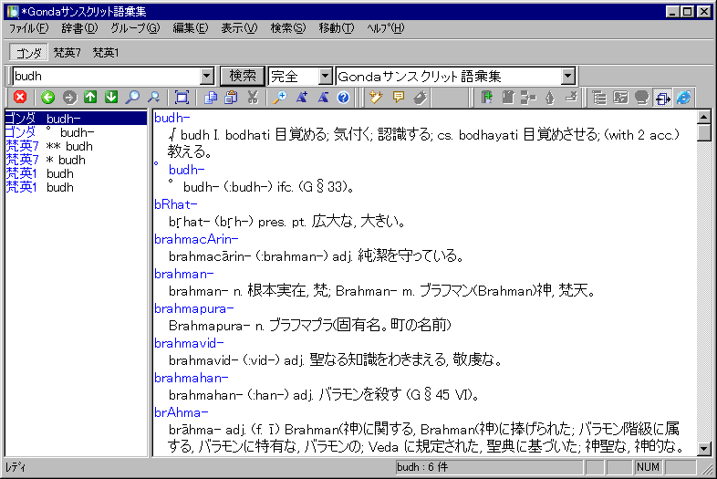Image resolution: width=717 pixels, height=479 pixels.
Task: Click the Internet Explorer browser icon
Action: point(683,97)
